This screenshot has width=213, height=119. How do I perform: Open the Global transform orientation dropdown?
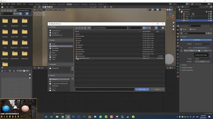point(95,7)
